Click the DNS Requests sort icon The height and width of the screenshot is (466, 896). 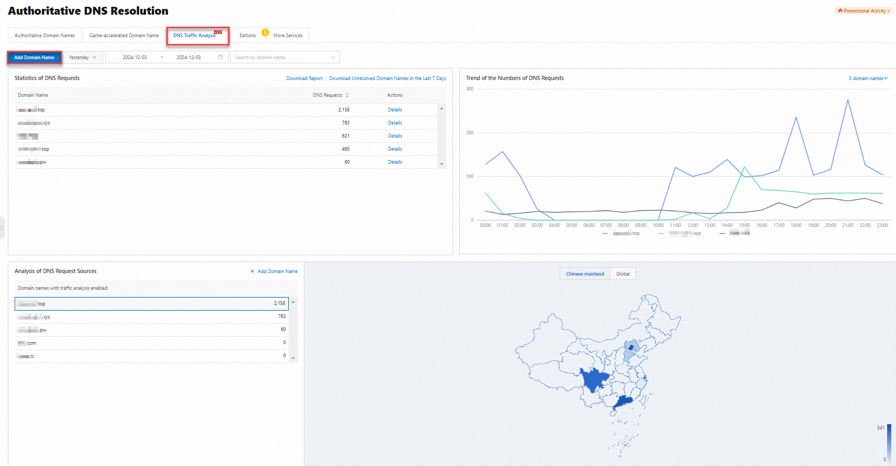(x=347, y=95)
